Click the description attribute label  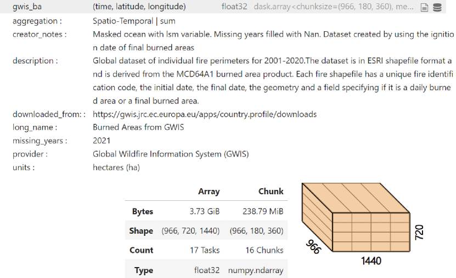(35, 61)
